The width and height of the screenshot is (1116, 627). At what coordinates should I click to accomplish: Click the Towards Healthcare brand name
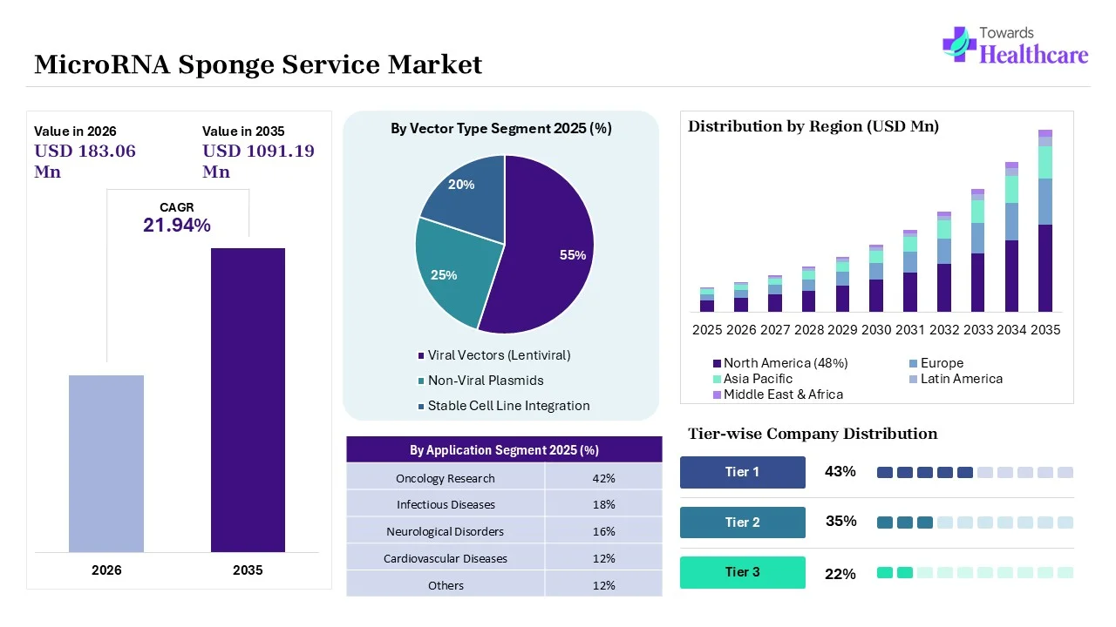[x=1034, y=45]
